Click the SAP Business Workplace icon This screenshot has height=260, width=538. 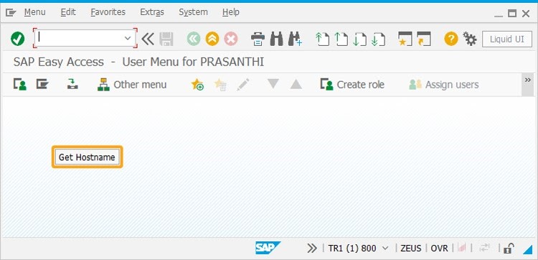[x=72, y=84]
